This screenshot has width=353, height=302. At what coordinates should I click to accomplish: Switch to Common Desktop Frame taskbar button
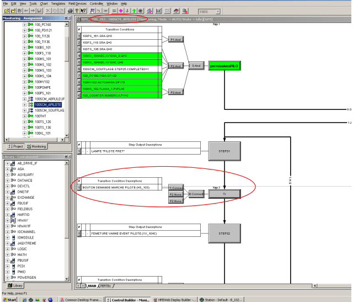click(81, 300)
